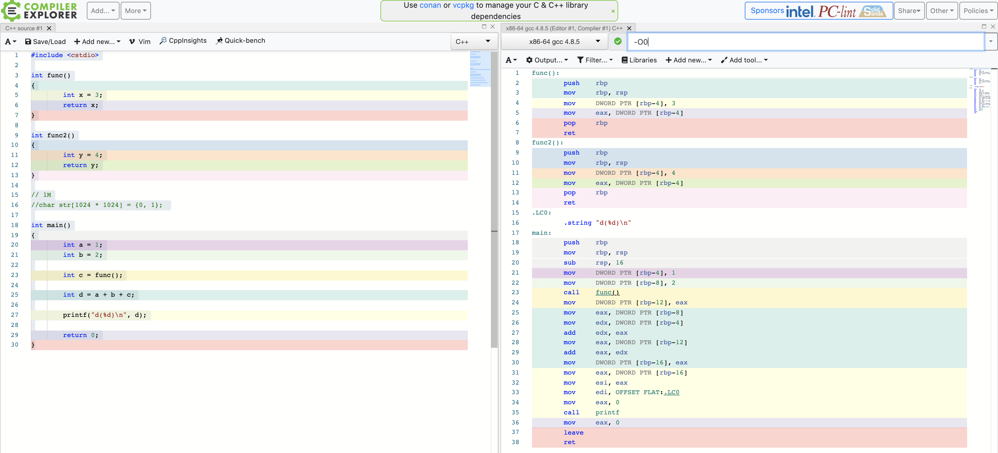998x453 pixels.
Task: Click '#include <cstdio>' on source line 1
Action: click(x=65, y=55)
